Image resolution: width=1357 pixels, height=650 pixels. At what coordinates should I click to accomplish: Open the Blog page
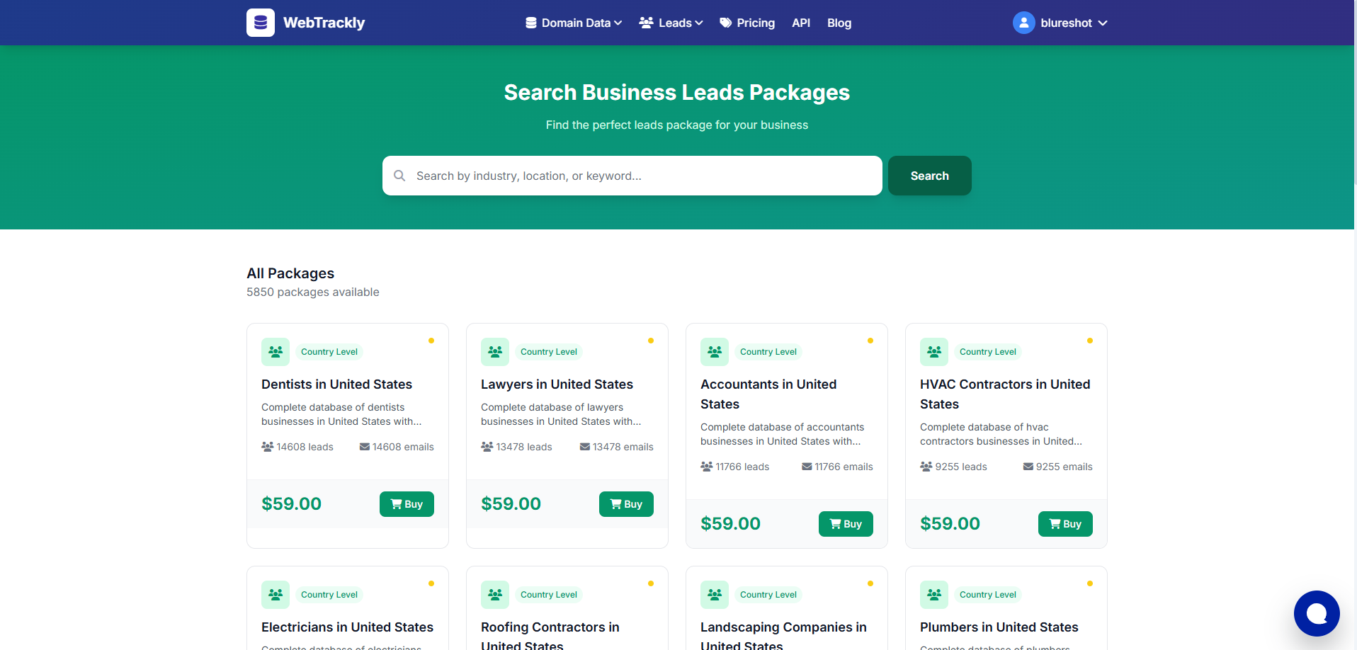pyautogui.click(x=839, y=23)
